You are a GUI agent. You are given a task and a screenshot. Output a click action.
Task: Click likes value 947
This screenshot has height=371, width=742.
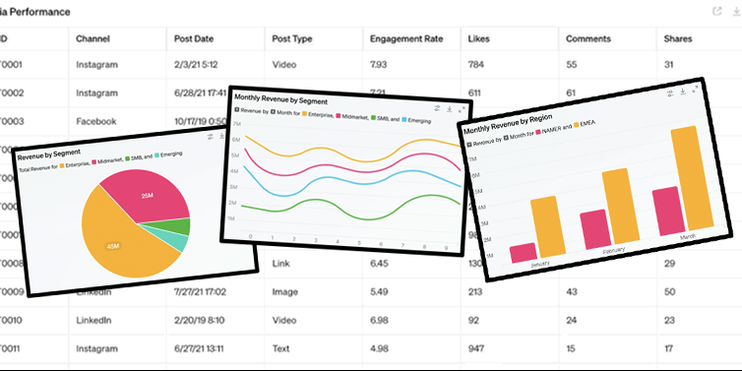(x=475, y=348)
